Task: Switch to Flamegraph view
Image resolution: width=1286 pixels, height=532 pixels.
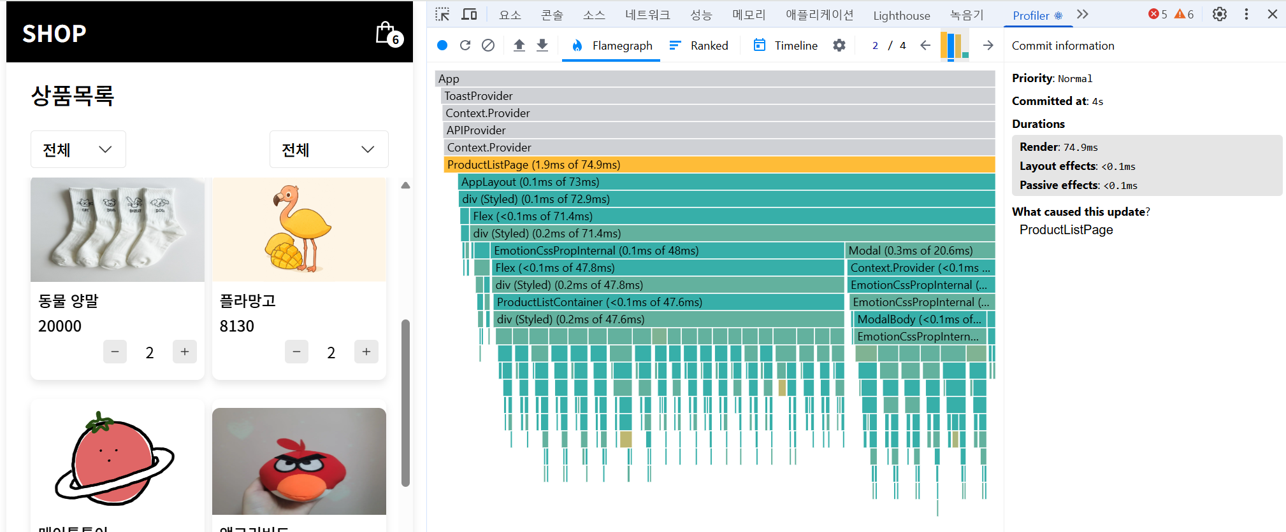Action: click(611, 45)
